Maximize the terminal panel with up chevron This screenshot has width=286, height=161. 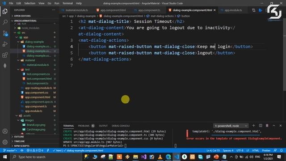pos(274,126)
